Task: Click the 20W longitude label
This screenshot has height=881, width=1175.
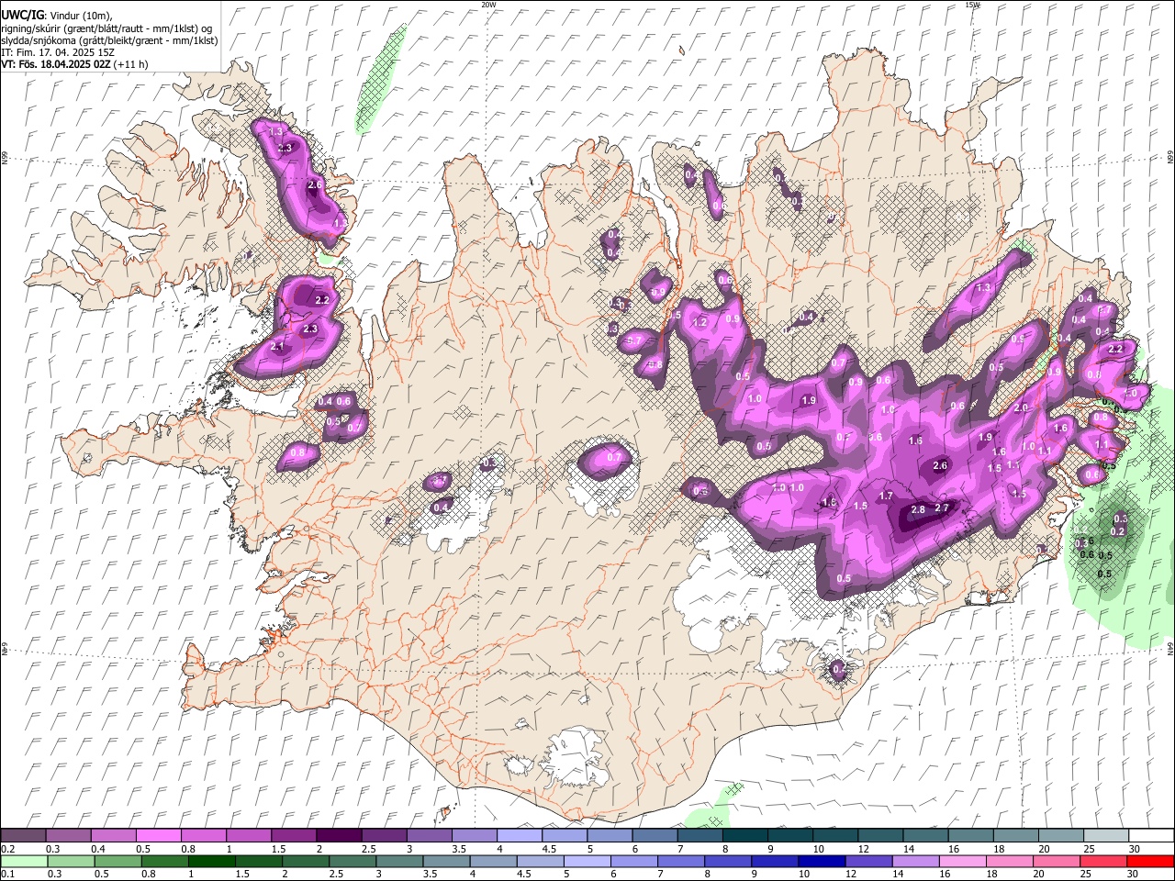Action: pos(488,5)
